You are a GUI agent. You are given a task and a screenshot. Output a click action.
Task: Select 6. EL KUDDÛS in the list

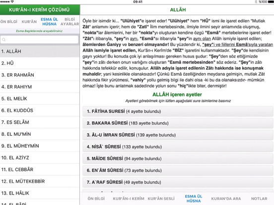pos(40,110)
